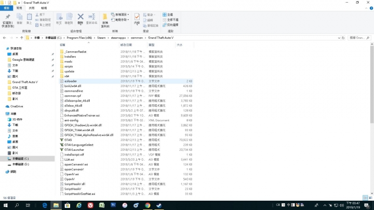Click the Google Chrome taskbar icon

148,205
